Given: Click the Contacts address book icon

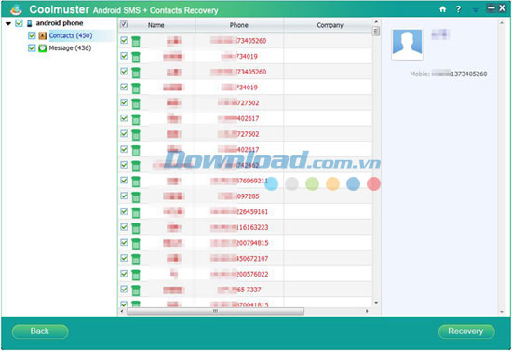Looking at the screenshot, I should [43, 35].
